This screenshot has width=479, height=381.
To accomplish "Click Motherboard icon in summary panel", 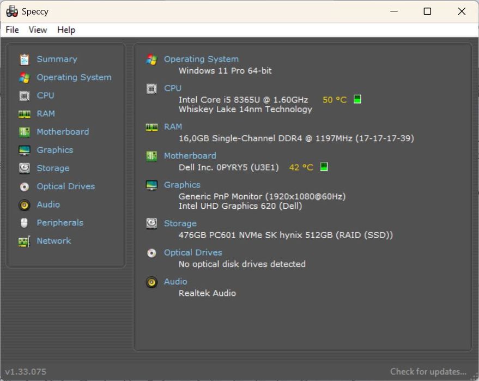I will point(151,156).
